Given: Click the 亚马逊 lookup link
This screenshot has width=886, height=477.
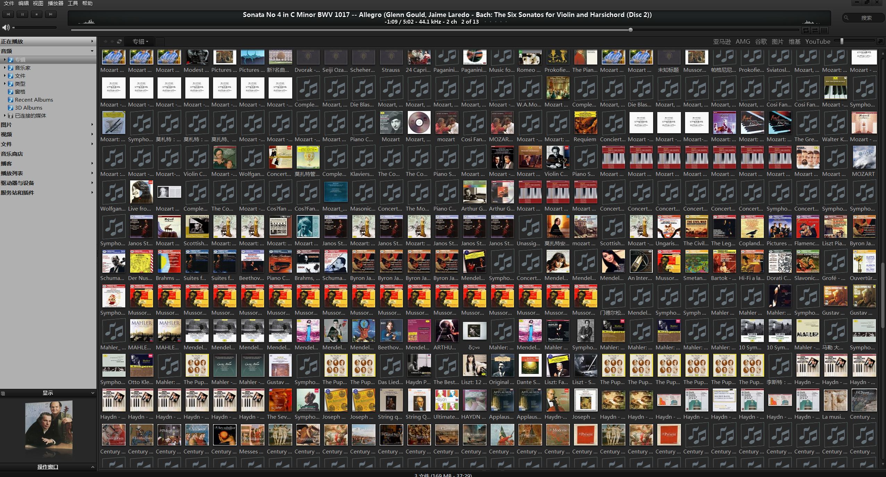Looking at the screenshot, I should click(722, 42).
